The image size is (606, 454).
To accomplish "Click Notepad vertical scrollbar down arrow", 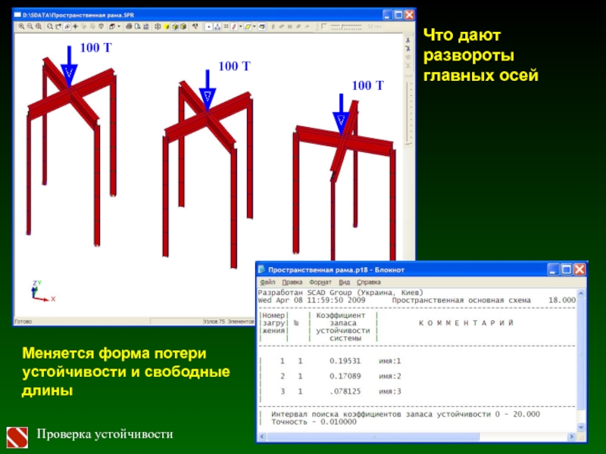I will tap(581, 427).
